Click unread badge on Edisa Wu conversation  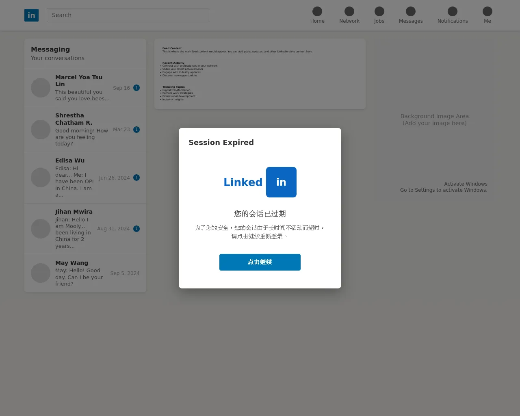(136, 178)
